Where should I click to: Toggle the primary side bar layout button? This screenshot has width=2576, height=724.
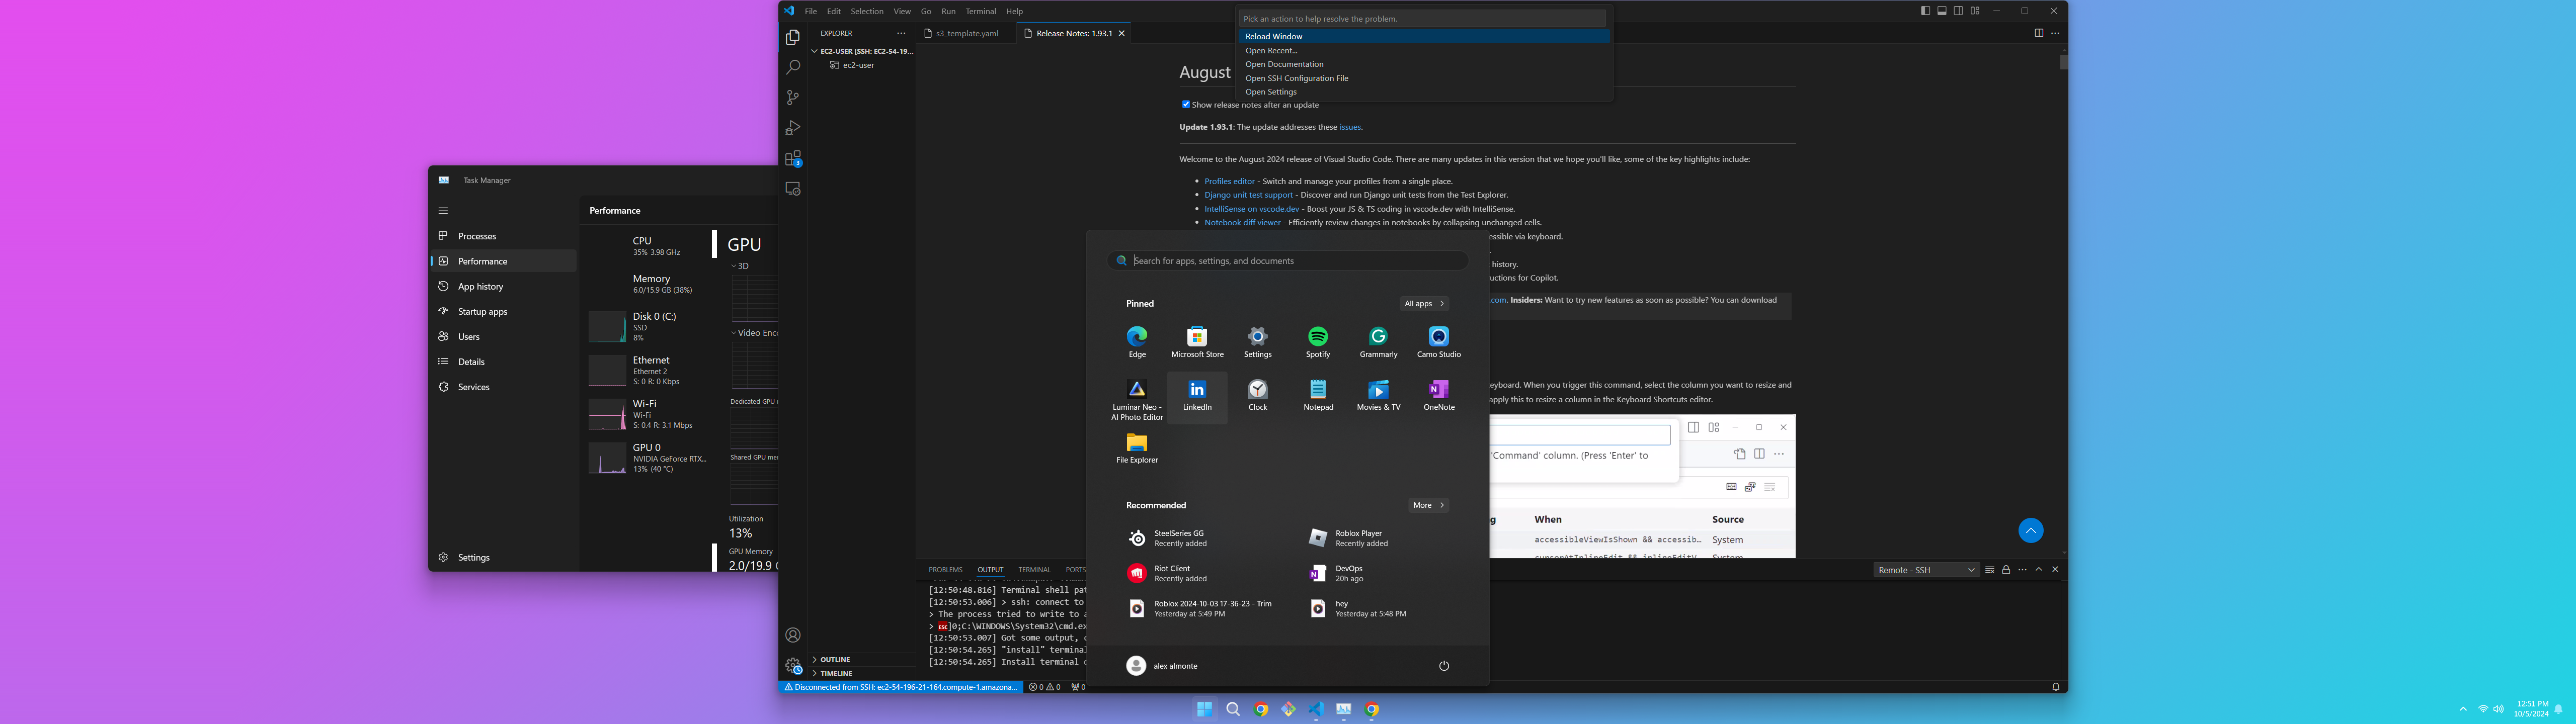pos(1925,11)
